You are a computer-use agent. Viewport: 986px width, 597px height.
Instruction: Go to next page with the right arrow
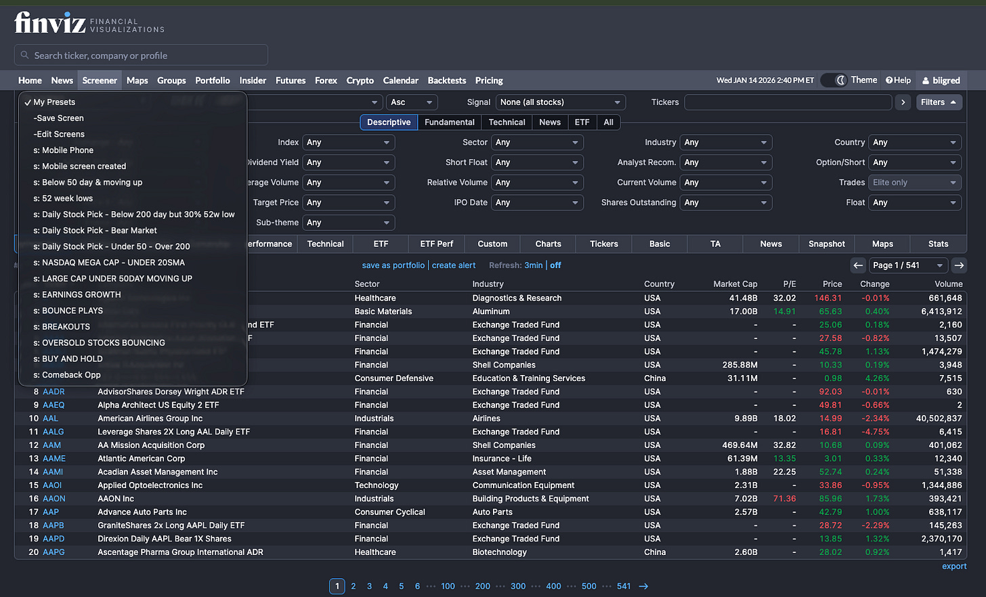(x=959, y=265)
